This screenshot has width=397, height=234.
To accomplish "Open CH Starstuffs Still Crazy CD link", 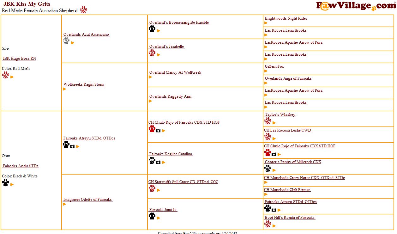I will point(183,182).
